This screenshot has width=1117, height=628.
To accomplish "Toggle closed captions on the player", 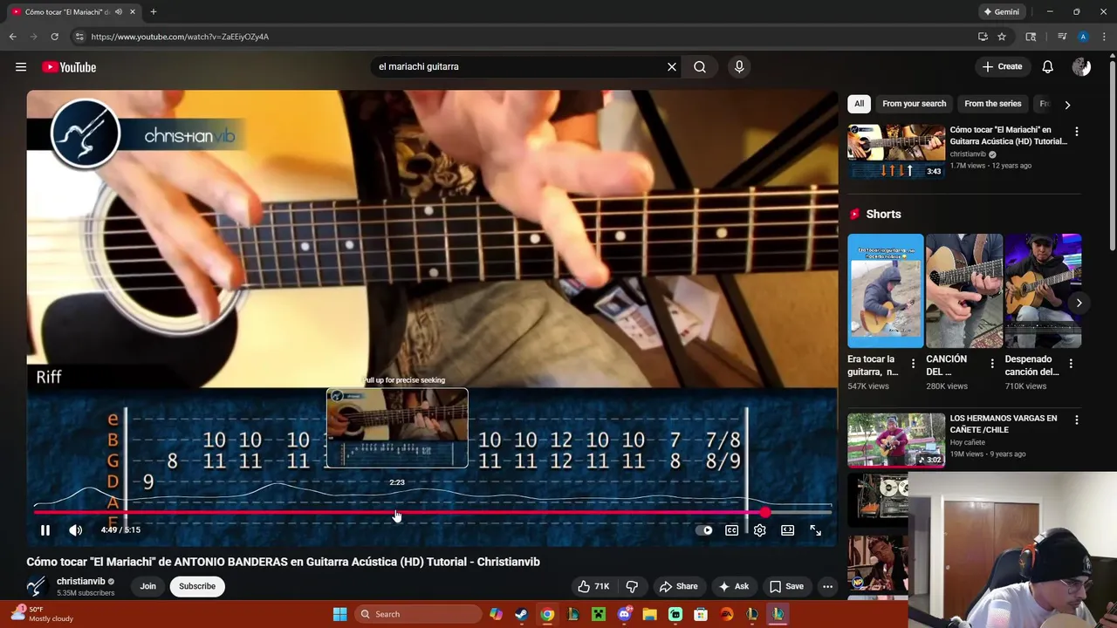I will click(732, 529).
